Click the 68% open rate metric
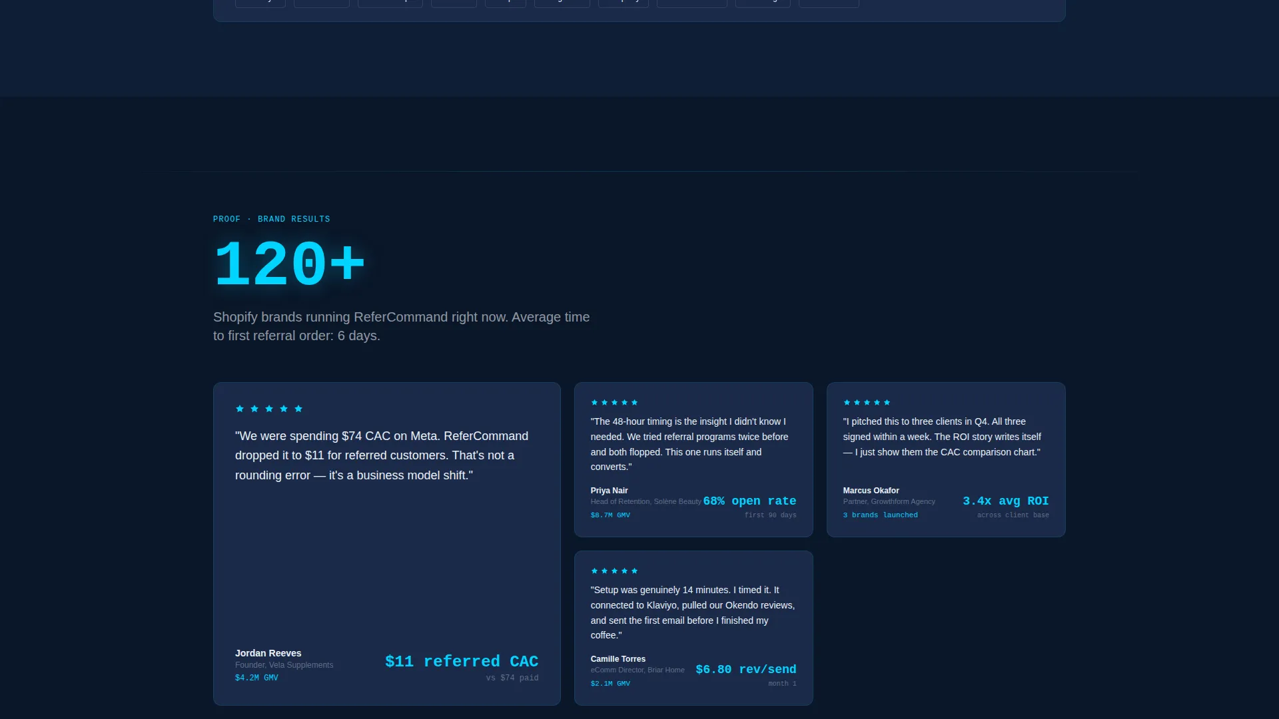This screenshot has height=719, width=1279. pos(749,501)
